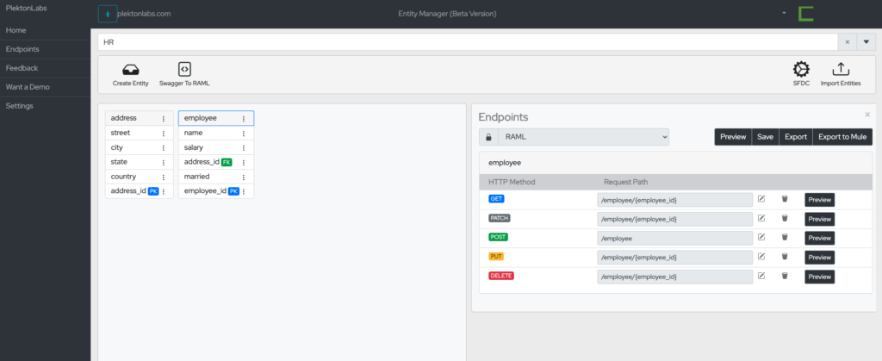Open the Swagger To RAML converter
The image size is (882, 361).
[x=184, y=70]
